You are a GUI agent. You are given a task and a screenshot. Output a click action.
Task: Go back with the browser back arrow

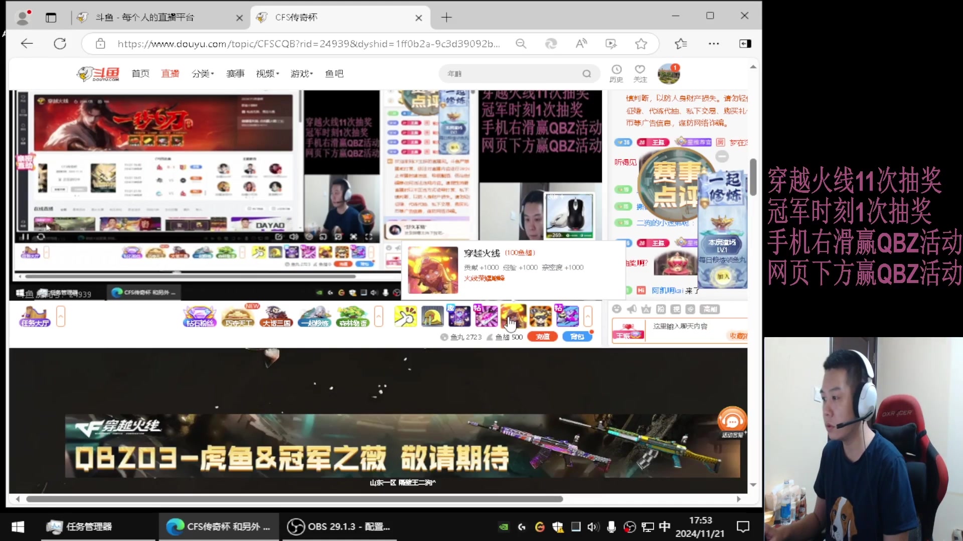[27, 44]
